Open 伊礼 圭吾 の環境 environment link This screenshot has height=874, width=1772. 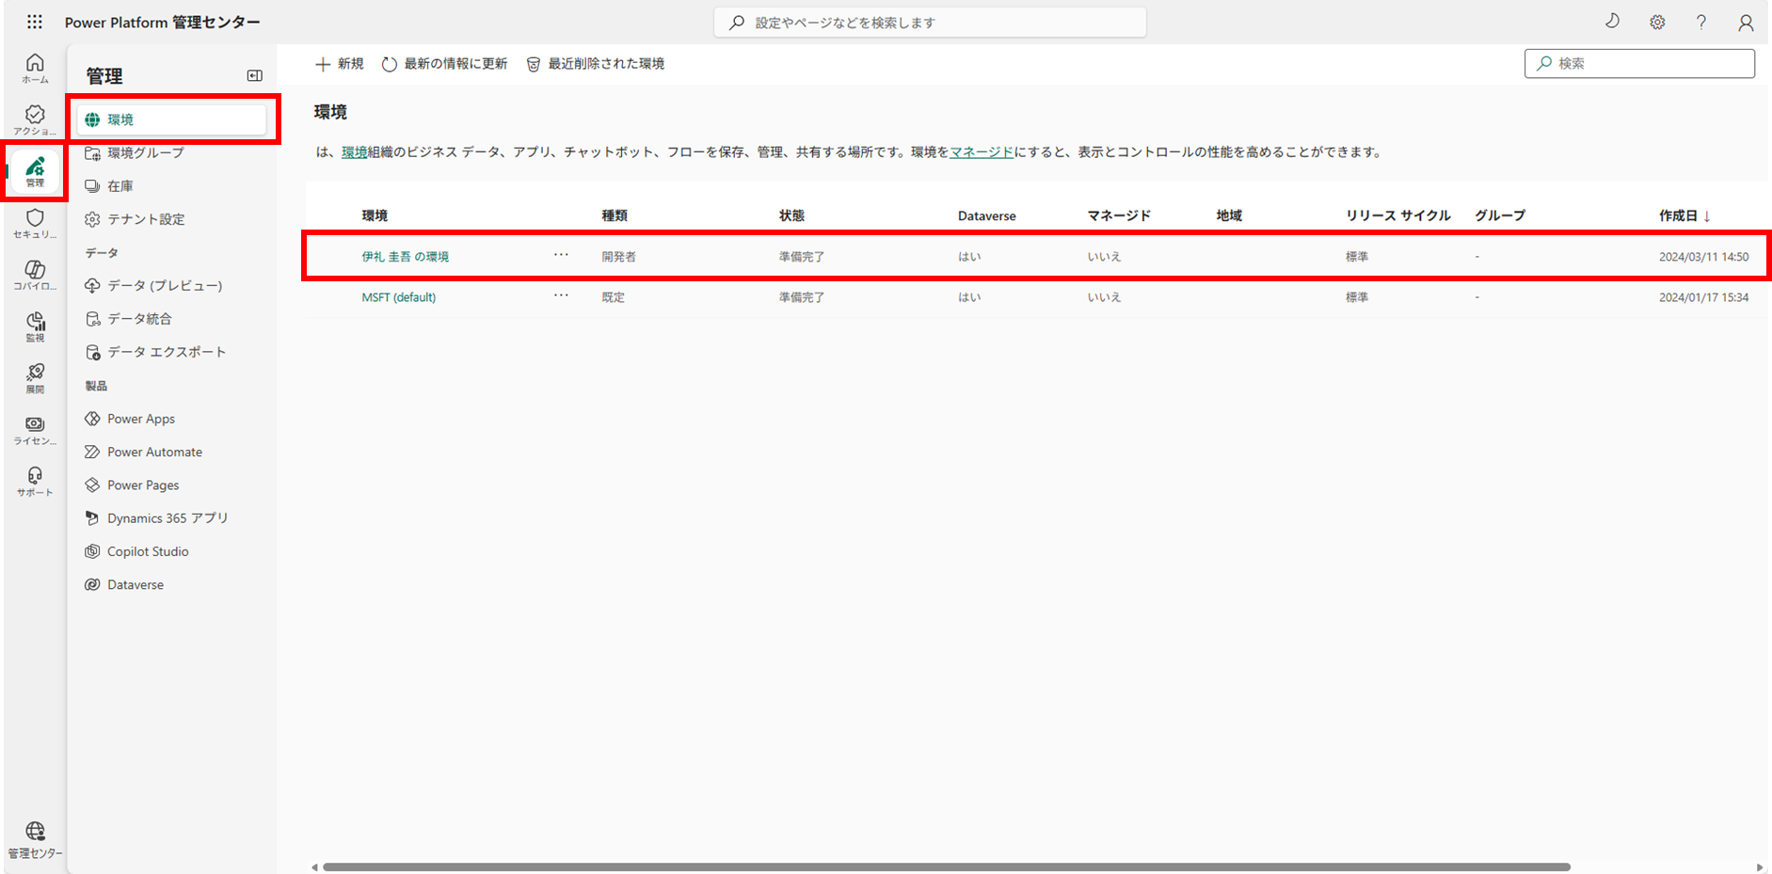pyautogui.click(x=406, y=257)
